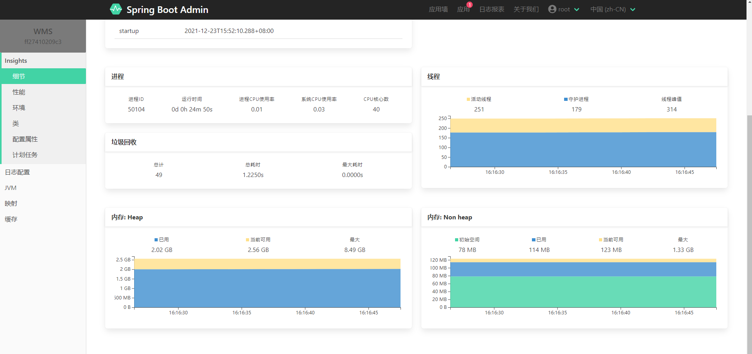Click the yellow 当前可用 legend in Non heap
752x354 pixels.
[601, 240]
